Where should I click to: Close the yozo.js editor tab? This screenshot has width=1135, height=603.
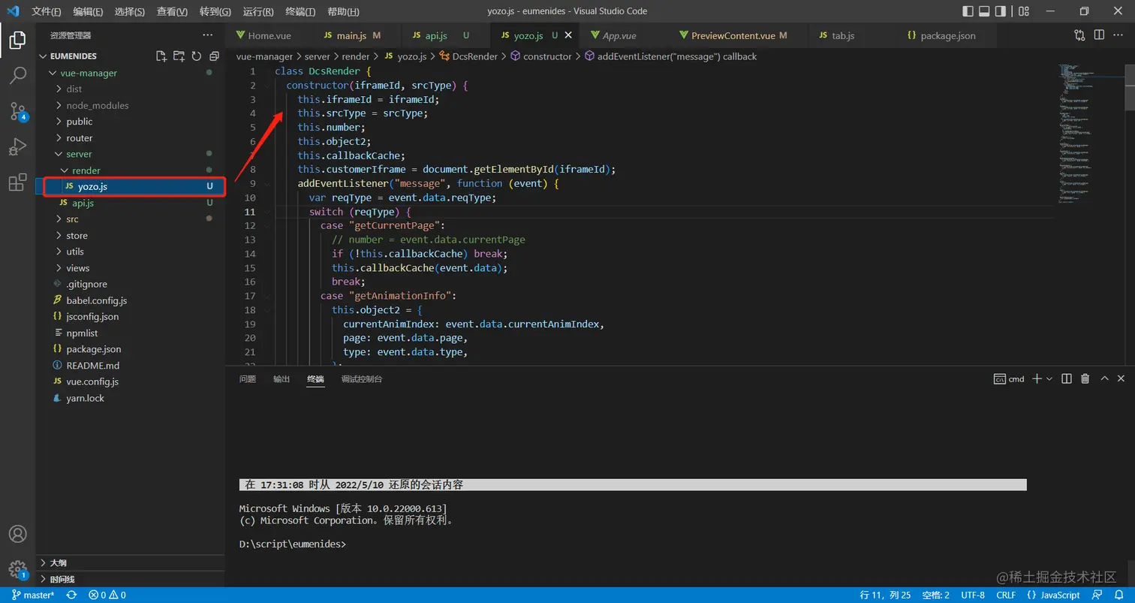pos(568,35)
